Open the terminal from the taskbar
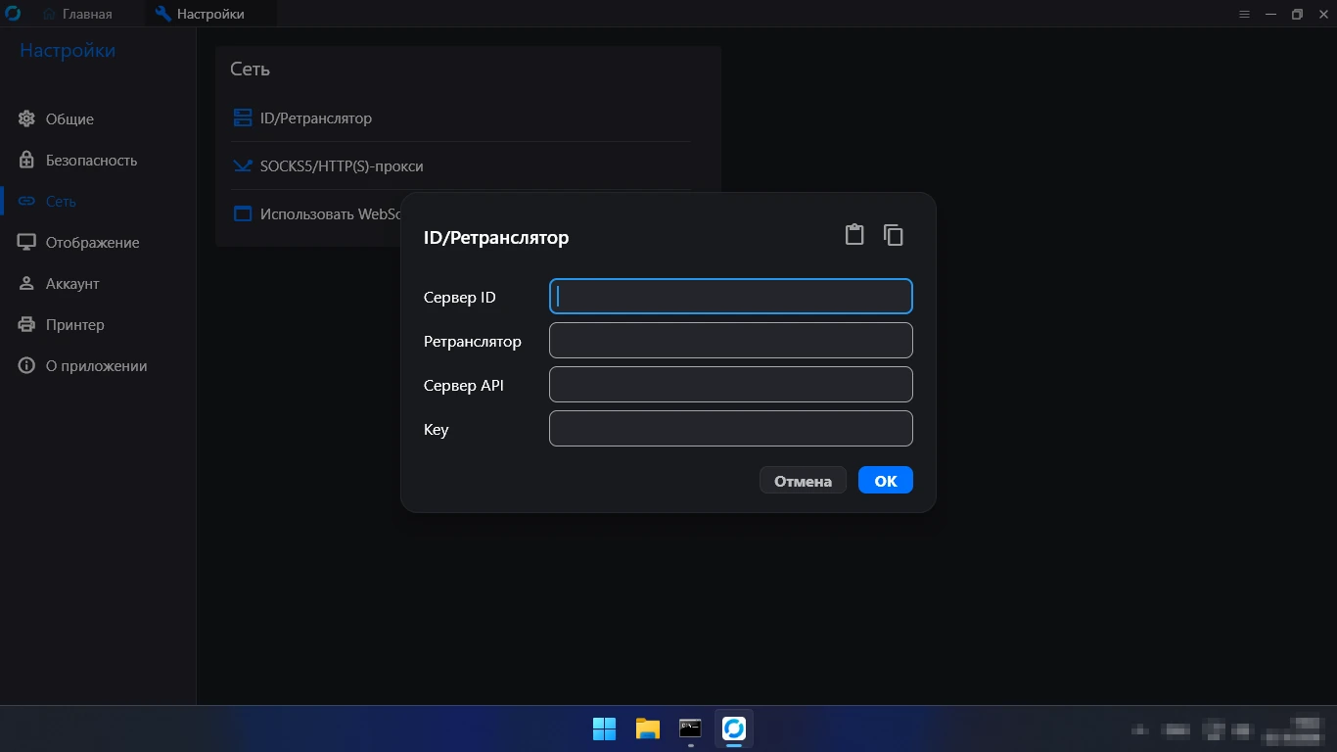1337x752 pixels. [690, 728]
